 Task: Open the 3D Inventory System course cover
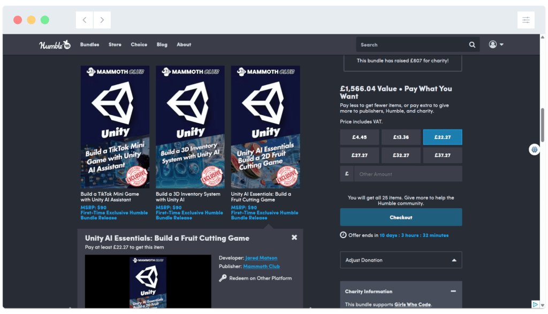click(x=190, y=127)
